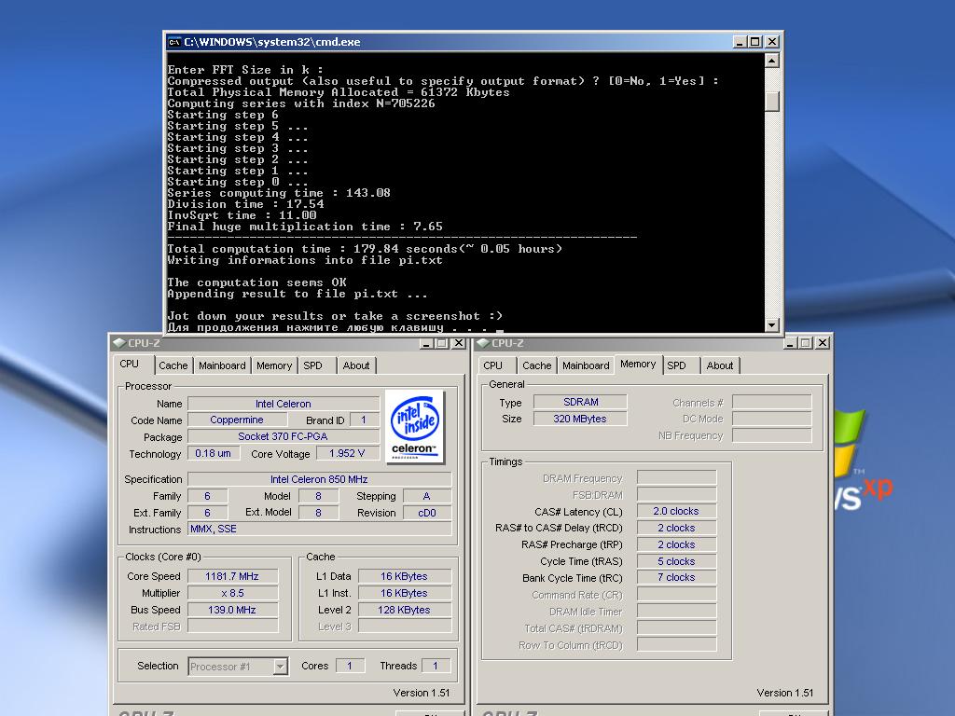Close the right CPU-Z window

(823, 343)
